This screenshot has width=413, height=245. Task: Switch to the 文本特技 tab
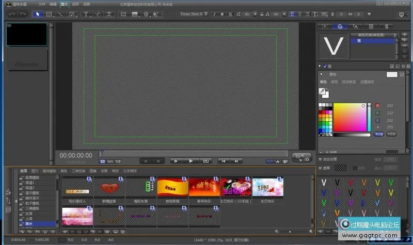tap(130, 171)
